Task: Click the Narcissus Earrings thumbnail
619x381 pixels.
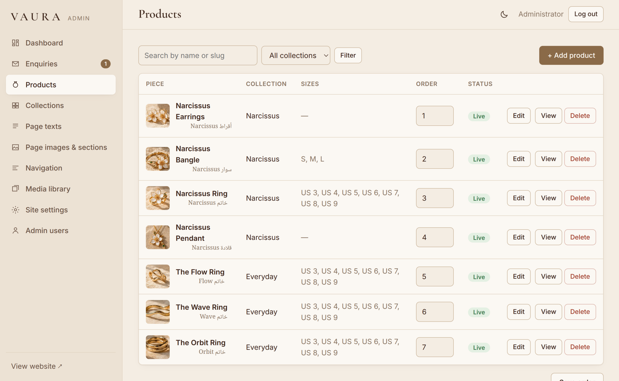Action: 158,116
